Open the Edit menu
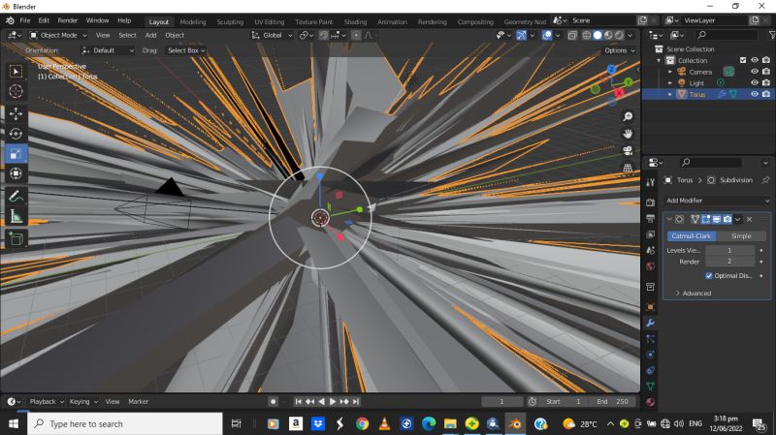Viewport: 776px width, 435px height. point(44,20)
